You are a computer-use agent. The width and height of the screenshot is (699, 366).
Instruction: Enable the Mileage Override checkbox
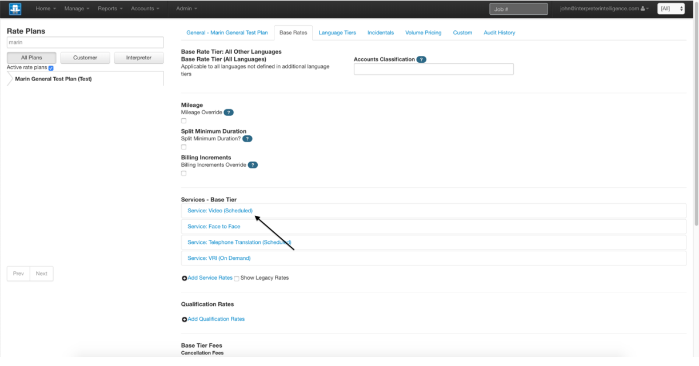coord(183,120)
